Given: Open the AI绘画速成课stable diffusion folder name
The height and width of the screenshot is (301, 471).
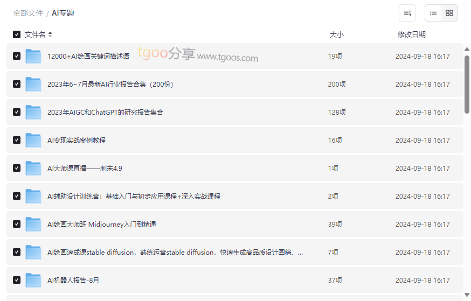Looking at the screenshot, I should [x=175, y=253].
